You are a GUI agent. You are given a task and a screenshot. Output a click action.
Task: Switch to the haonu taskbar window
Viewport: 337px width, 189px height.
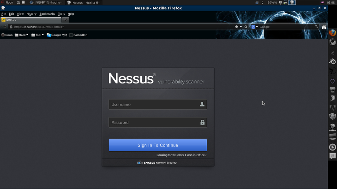pos(47,3)
